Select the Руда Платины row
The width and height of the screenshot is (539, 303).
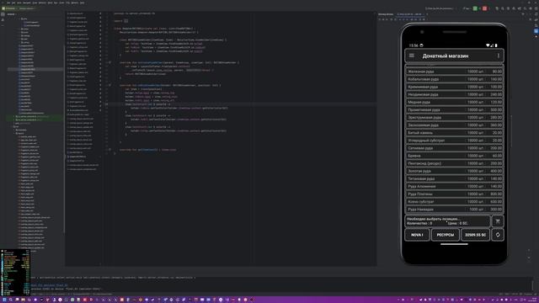(x=455, y=194)
